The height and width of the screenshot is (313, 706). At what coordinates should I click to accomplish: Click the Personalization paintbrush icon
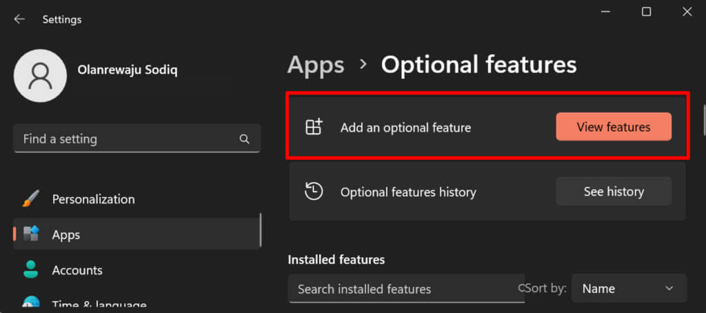pyautogui.click(x=31, y=199)
